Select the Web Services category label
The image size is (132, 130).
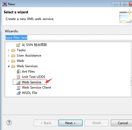click(x=27, y=66)
